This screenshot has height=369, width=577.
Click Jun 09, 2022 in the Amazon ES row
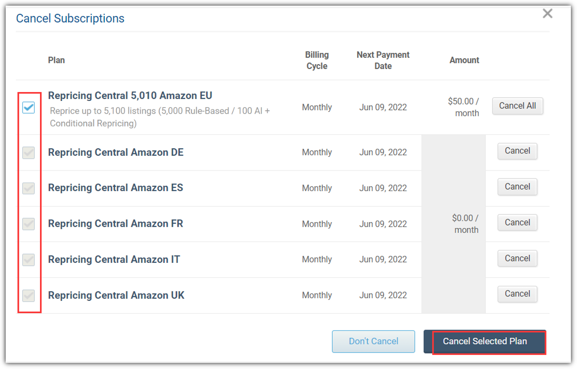point(383,188)
